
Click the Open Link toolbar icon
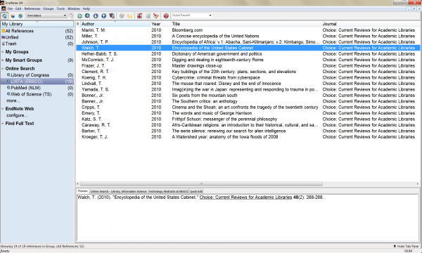(x=122, y=16)
